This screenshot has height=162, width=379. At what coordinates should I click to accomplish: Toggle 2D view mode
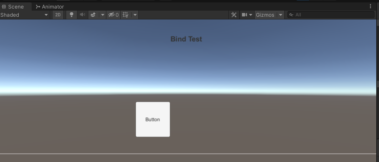[58, 15]
